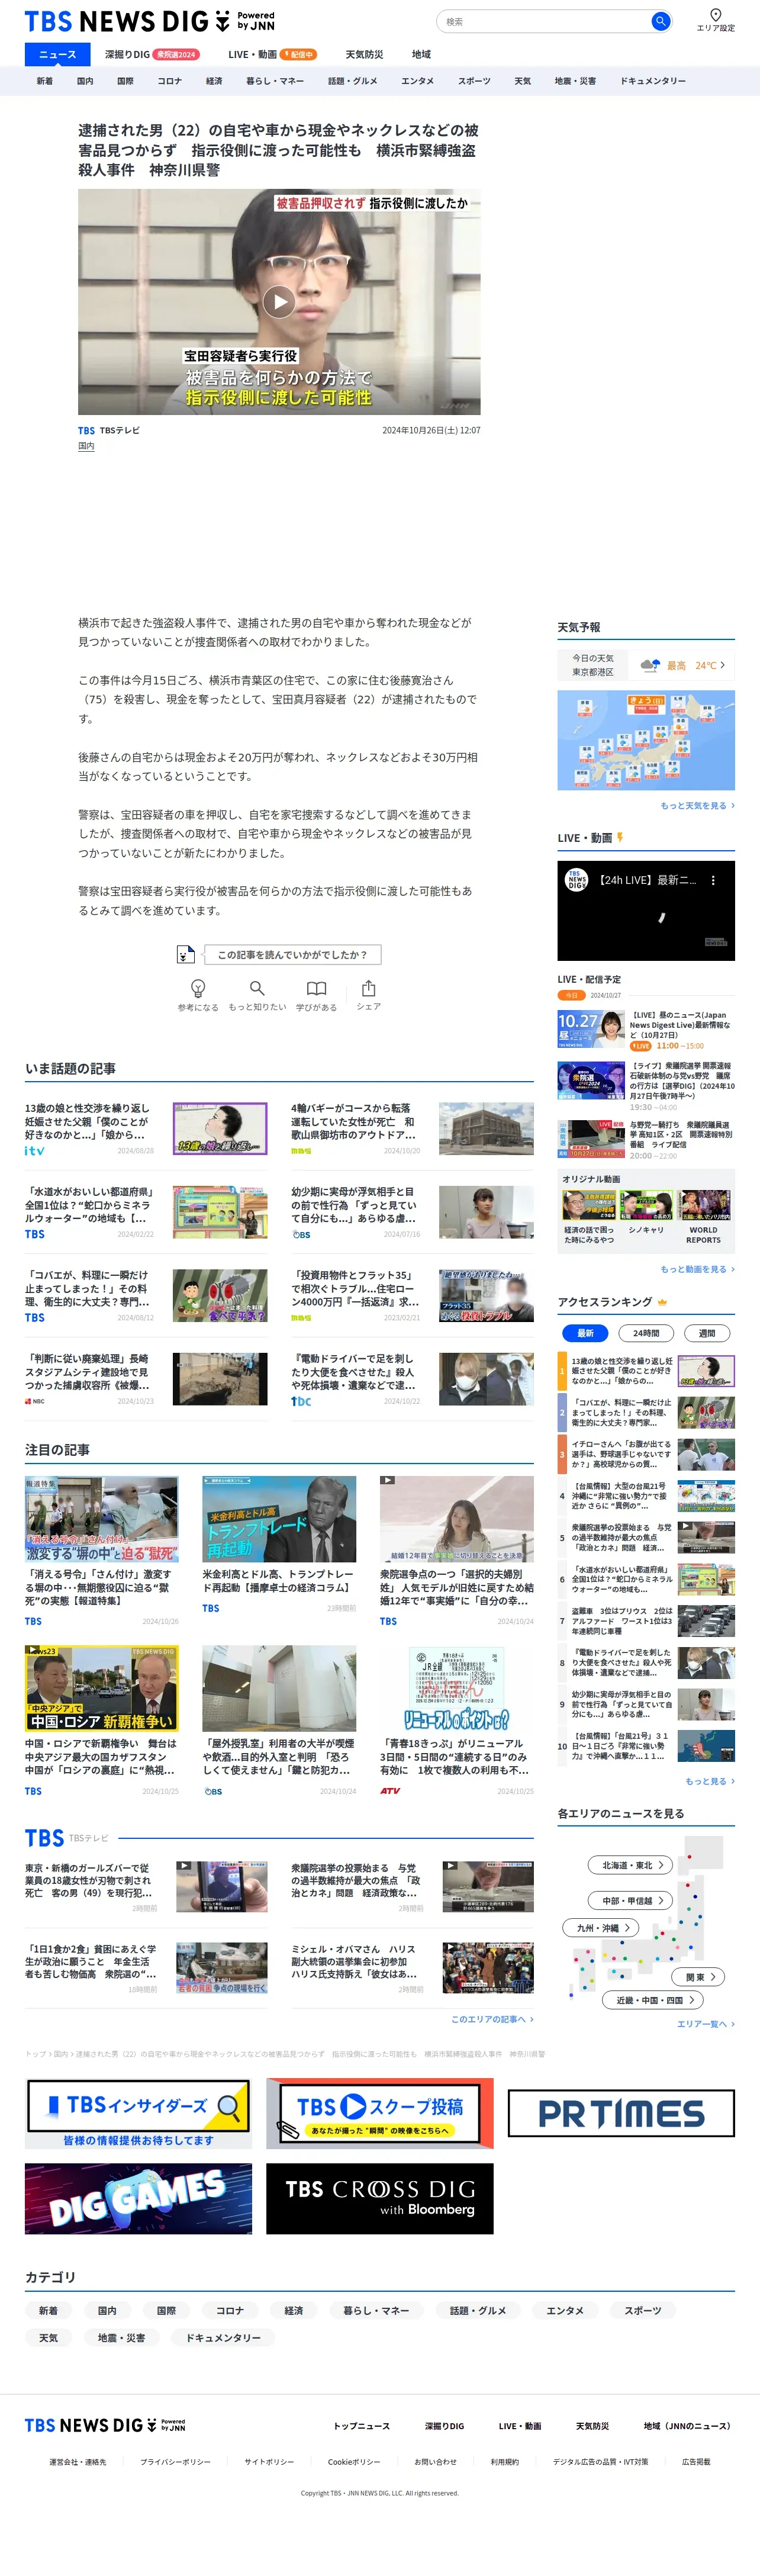Open the エリア一覧へ link

706,2023
